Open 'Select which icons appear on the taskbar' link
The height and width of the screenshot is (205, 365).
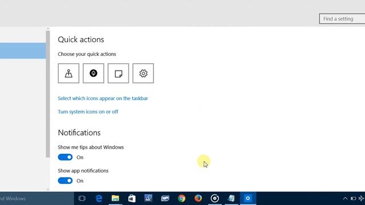pyautogui.click(x=103, y=99)
